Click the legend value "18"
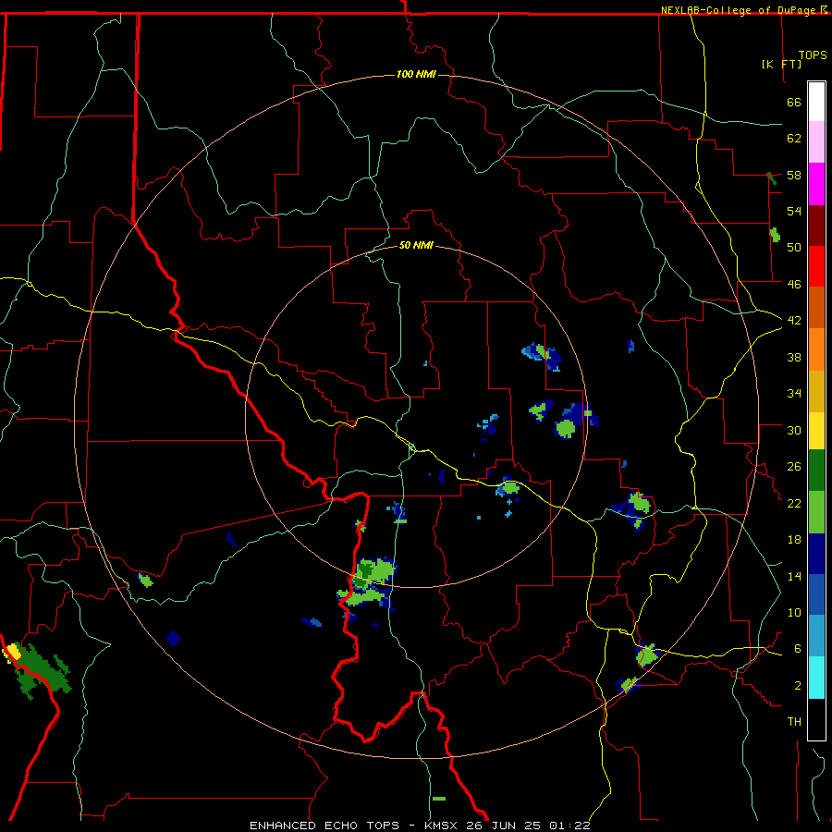832x832 pixels. tap(794, 540)
